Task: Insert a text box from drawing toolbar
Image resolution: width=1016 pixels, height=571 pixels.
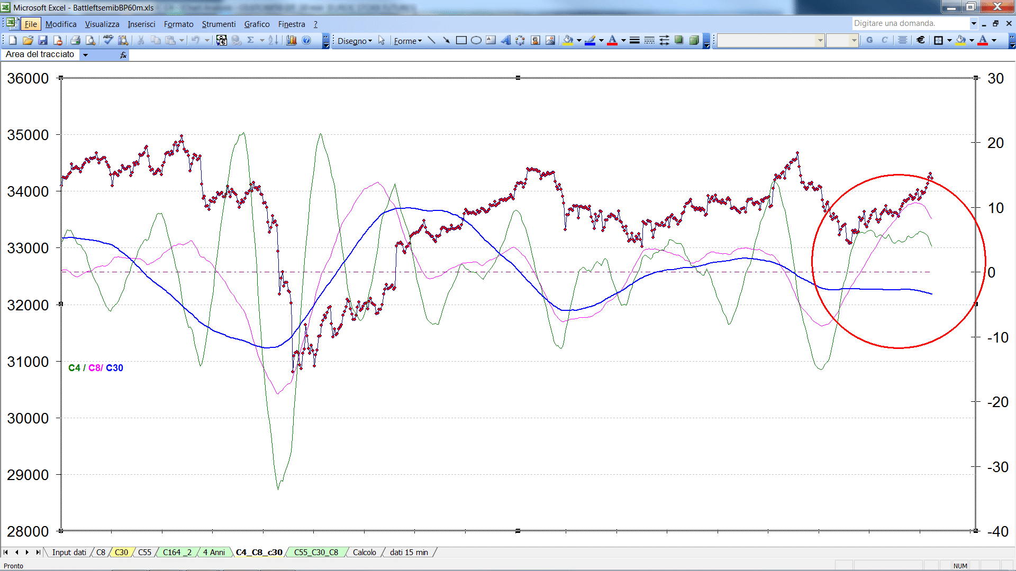Action: tap(491, 40)
